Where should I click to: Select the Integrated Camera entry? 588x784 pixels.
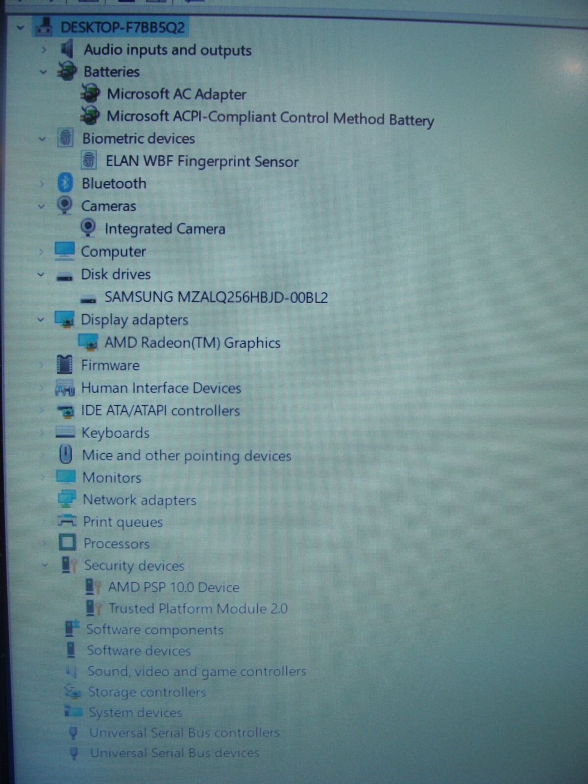pyautogui.click(x=165, y=229)
